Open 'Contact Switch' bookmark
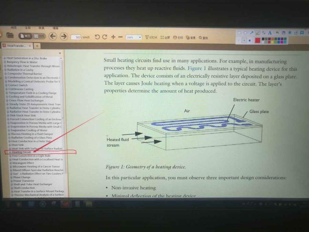 [x=18, y=85]
